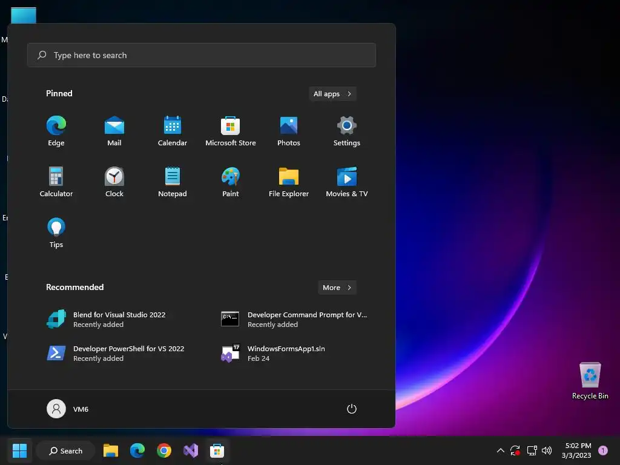Click the Recommended section heading
620x465 pixels.
pyautogui.click(x=74, y=287)
